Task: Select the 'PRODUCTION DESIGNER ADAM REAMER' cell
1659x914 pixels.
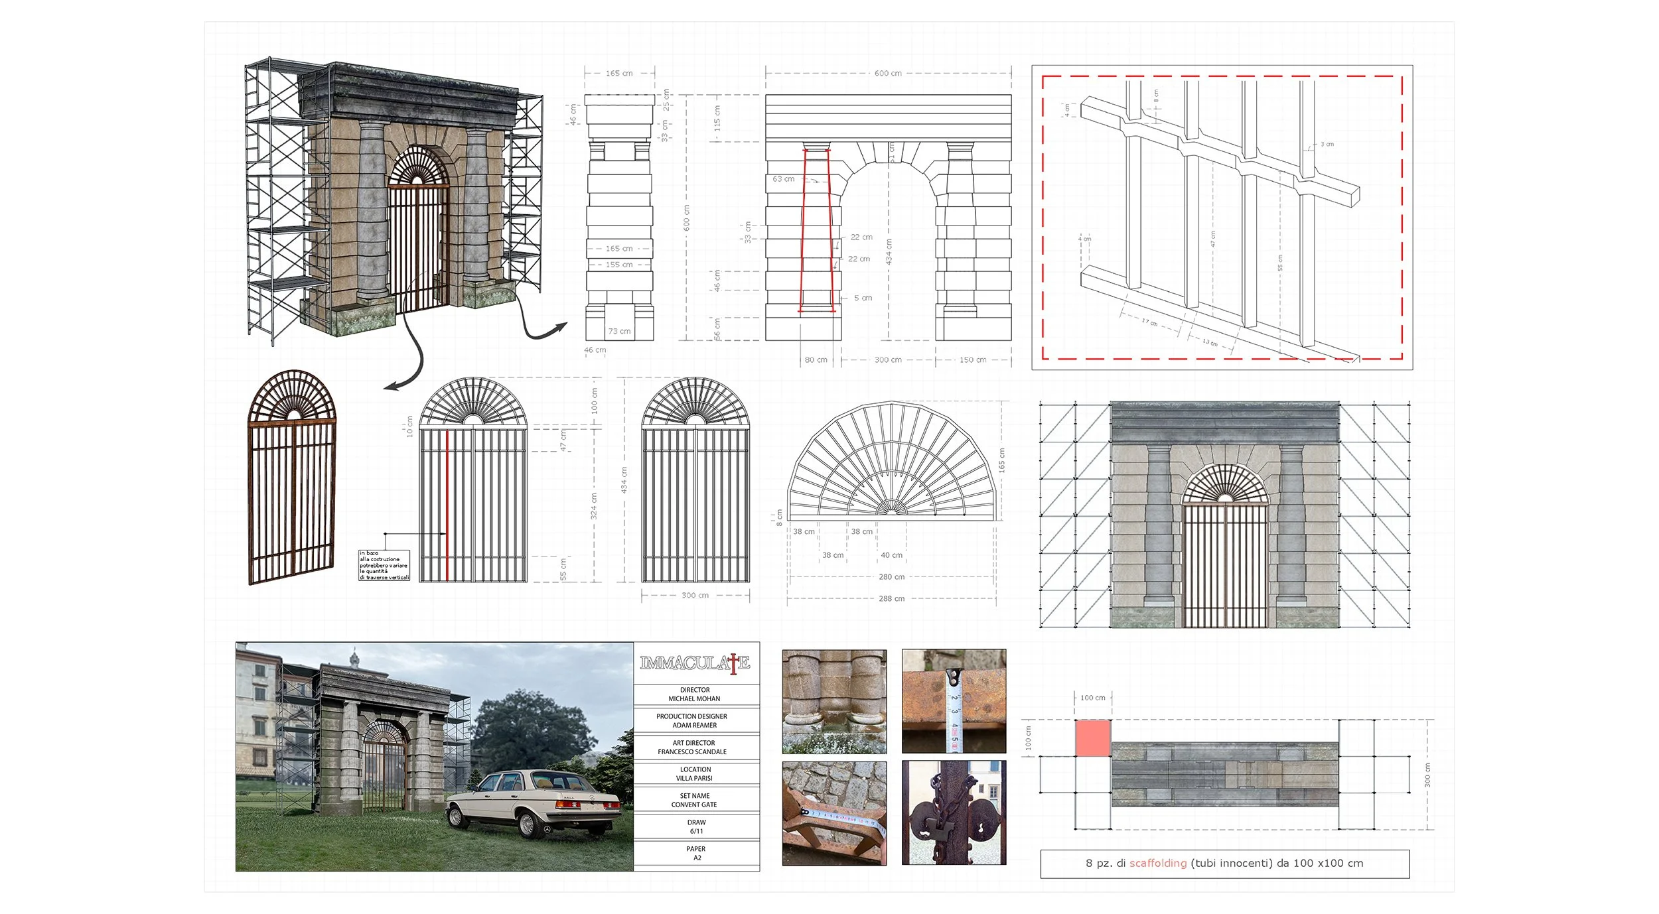Action: coord(696,721)
